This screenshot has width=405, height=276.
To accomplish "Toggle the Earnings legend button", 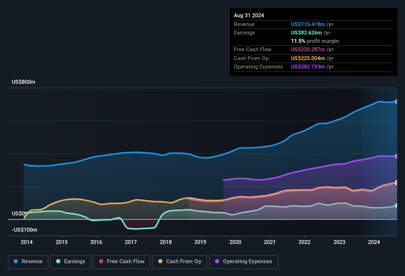I will pyautogui.click(x=71, y=262).
